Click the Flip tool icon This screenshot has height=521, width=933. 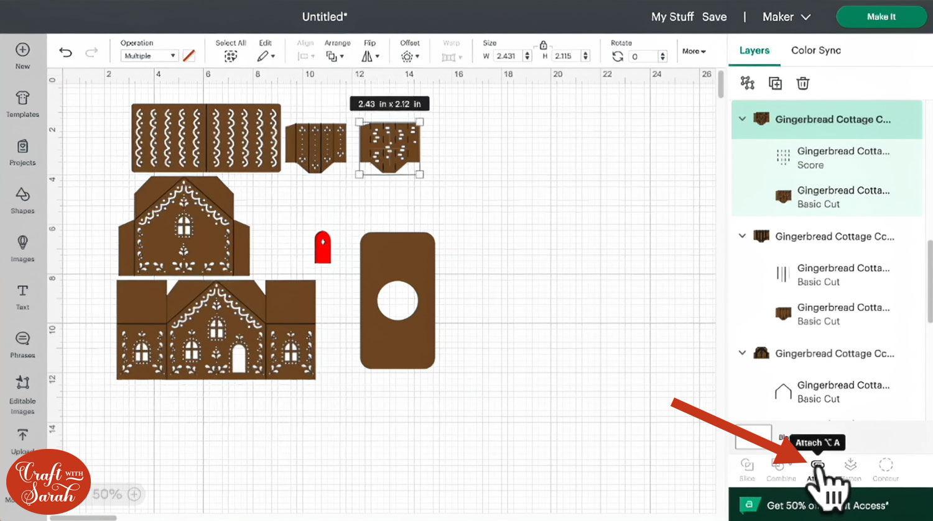(x=369, y=56)
